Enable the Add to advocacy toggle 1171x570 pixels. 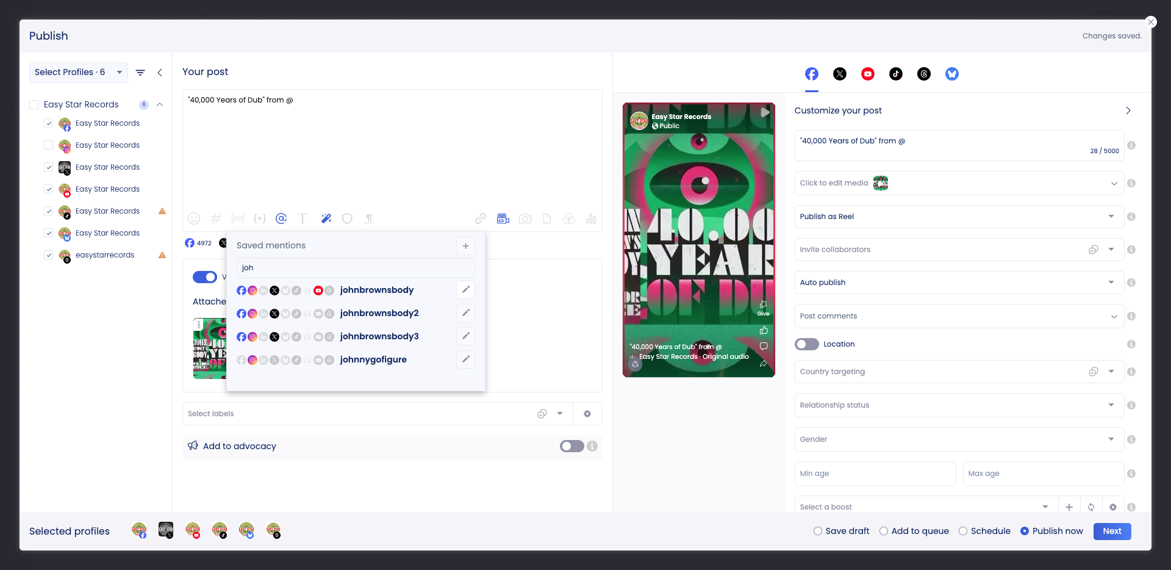tap(572, 446)
